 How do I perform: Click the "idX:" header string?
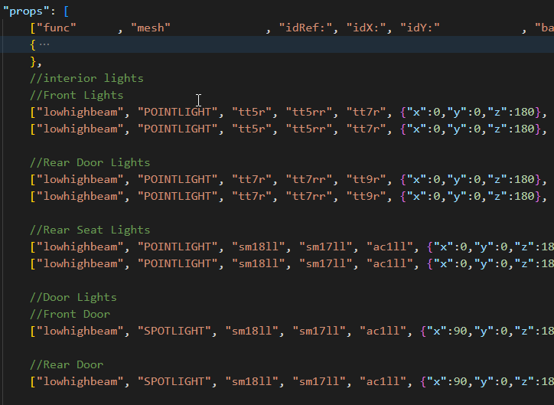(x=366, y=28)
